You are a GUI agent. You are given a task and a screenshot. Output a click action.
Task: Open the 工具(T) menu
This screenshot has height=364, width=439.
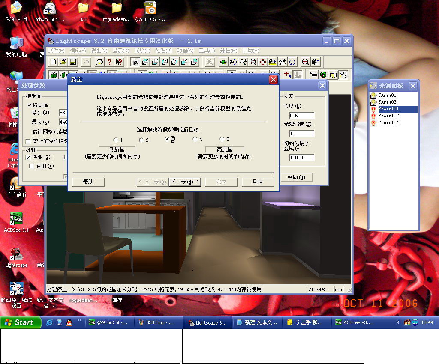[207, 51]
